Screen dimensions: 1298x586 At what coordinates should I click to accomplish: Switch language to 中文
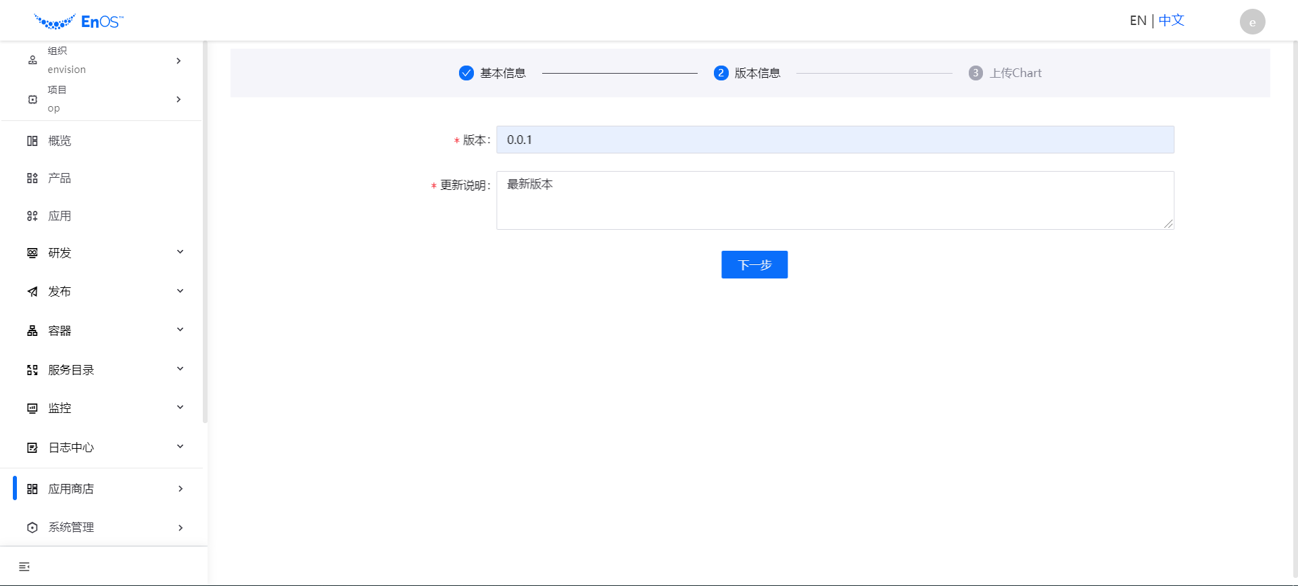pyautogui.click(x=1172, y=21)
